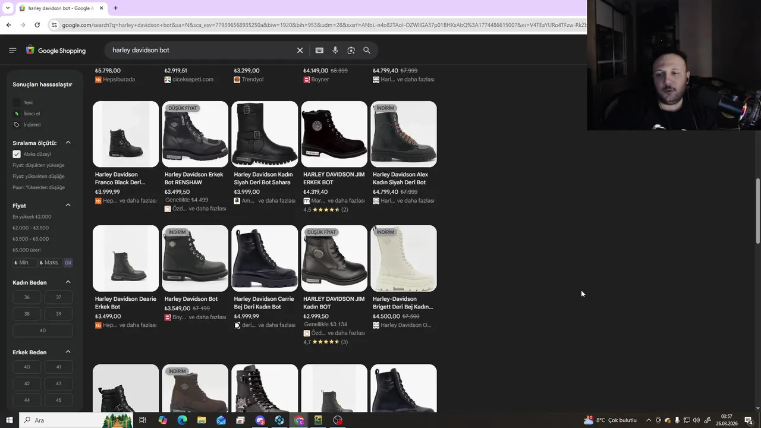Click the Maks. price input field
This screenshot has width=761, height=428.
50,263
